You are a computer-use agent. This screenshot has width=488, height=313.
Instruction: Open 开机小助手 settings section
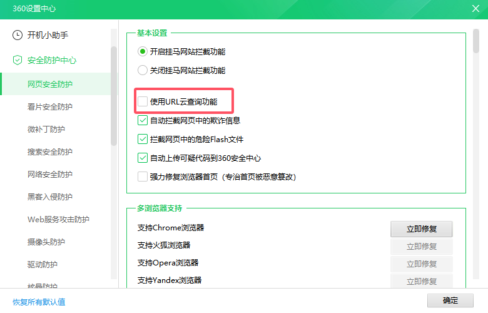pos(48,35)
